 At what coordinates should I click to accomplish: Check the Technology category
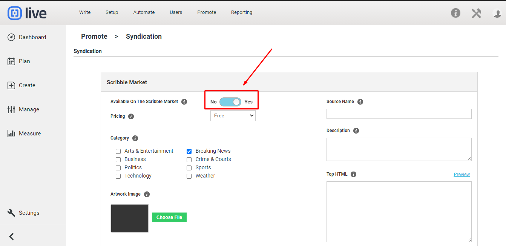tap(118, 176)
